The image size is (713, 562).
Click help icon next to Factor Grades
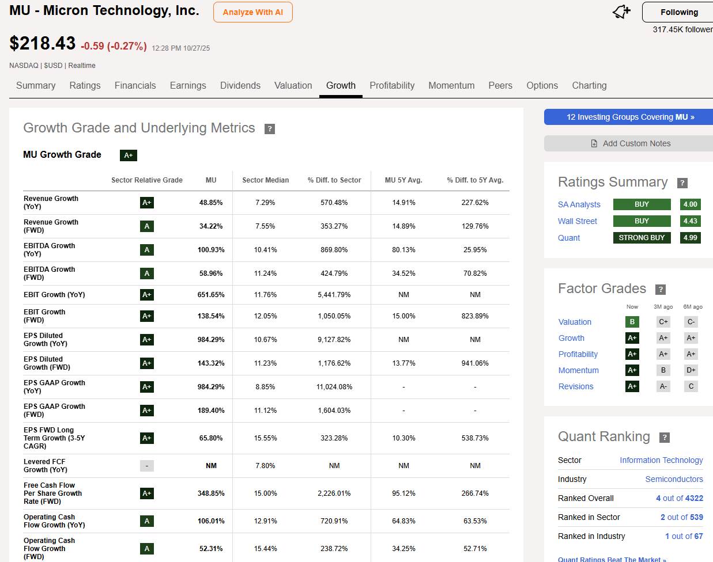(x=661, y=290)
